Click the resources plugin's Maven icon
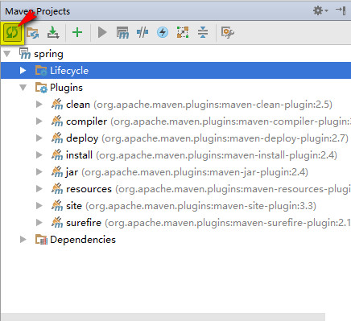This screenshot has width=351, height=321. click(57, 189)
